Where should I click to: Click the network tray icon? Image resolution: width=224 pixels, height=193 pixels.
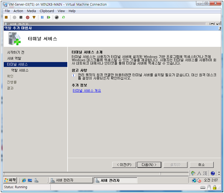(194, 180)
